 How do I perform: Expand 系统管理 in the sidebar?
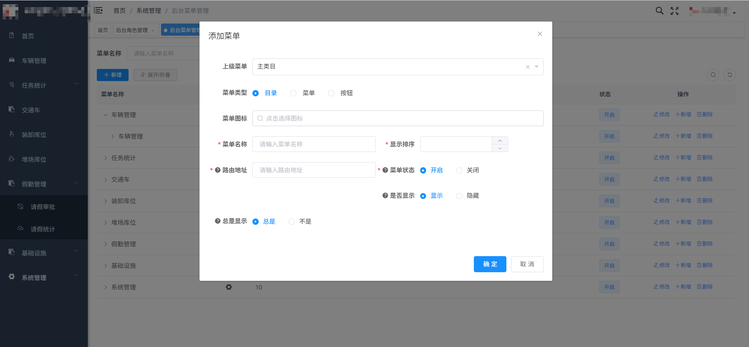(x=44, y=278)
